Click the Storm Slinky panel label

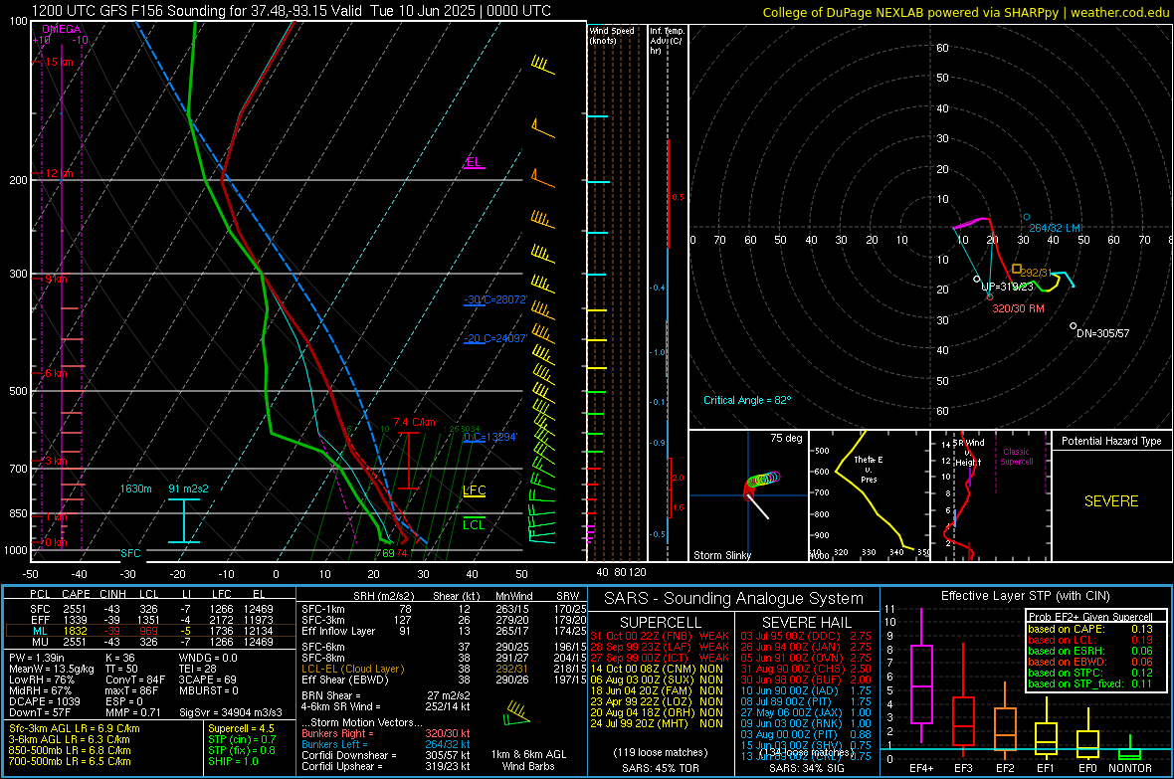tap(721, 555)
